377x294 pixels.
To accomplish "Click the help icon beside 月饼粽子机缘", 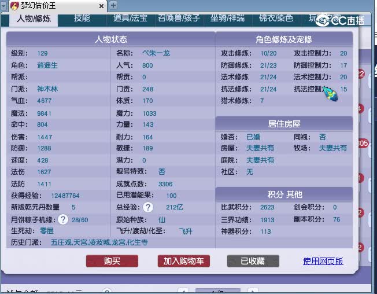I will coord(63,219).
